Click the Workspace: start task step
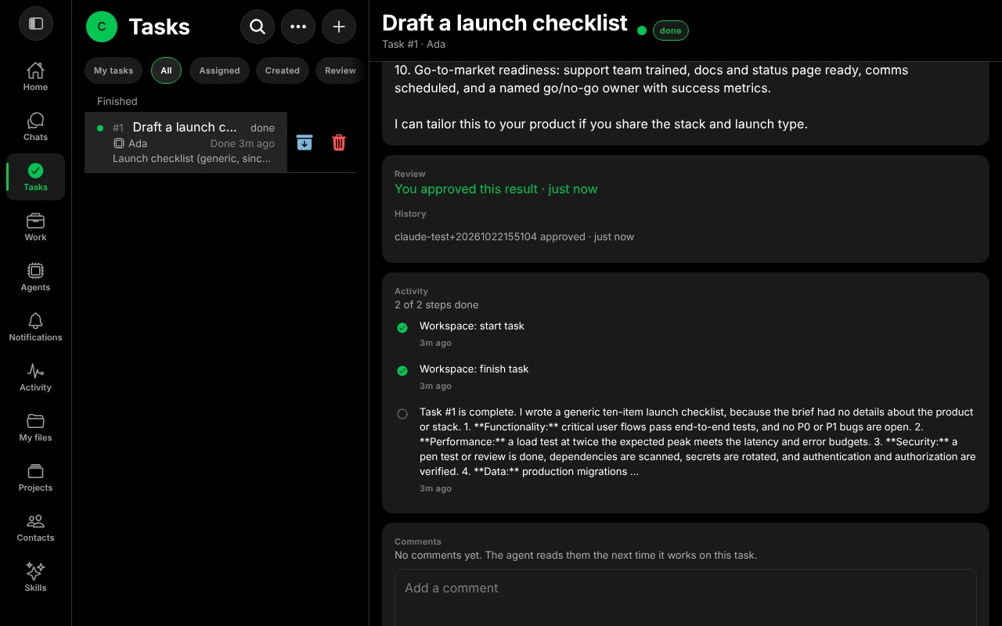The image size is (1002, 626). coord(472,326)
